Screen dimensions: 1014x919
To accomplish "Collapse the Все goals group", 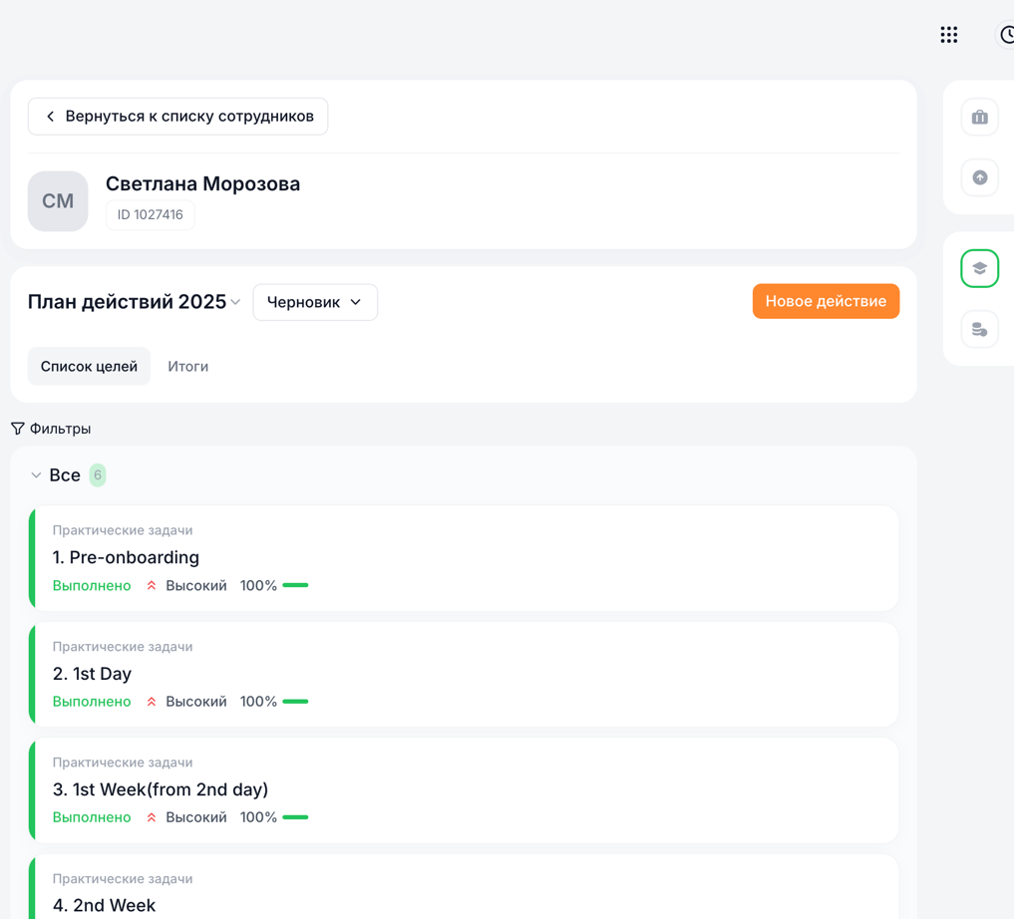I will [x=36, y=475].
